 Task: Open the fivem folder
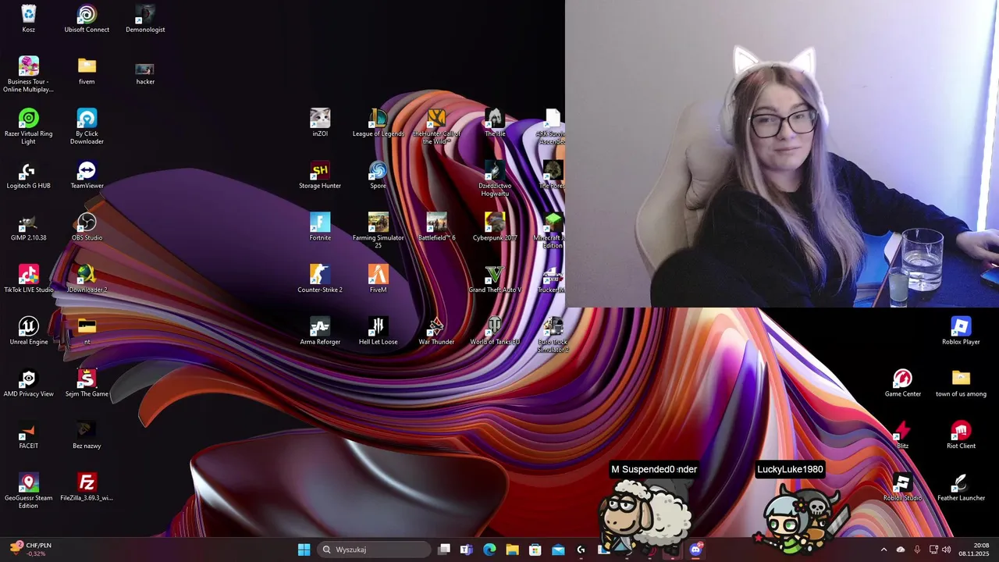(87, 70)
